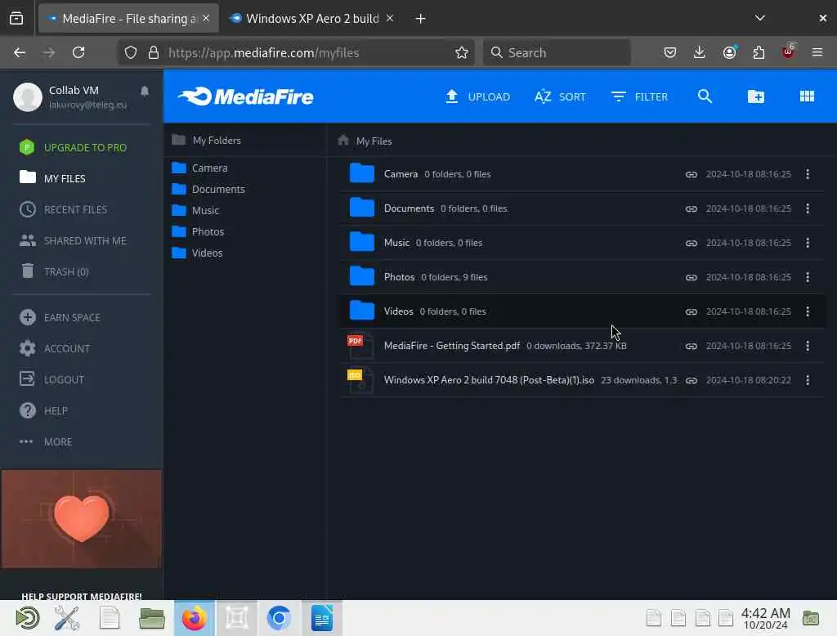
Task: Open file manager from taskbar
Action: point(151,618)
